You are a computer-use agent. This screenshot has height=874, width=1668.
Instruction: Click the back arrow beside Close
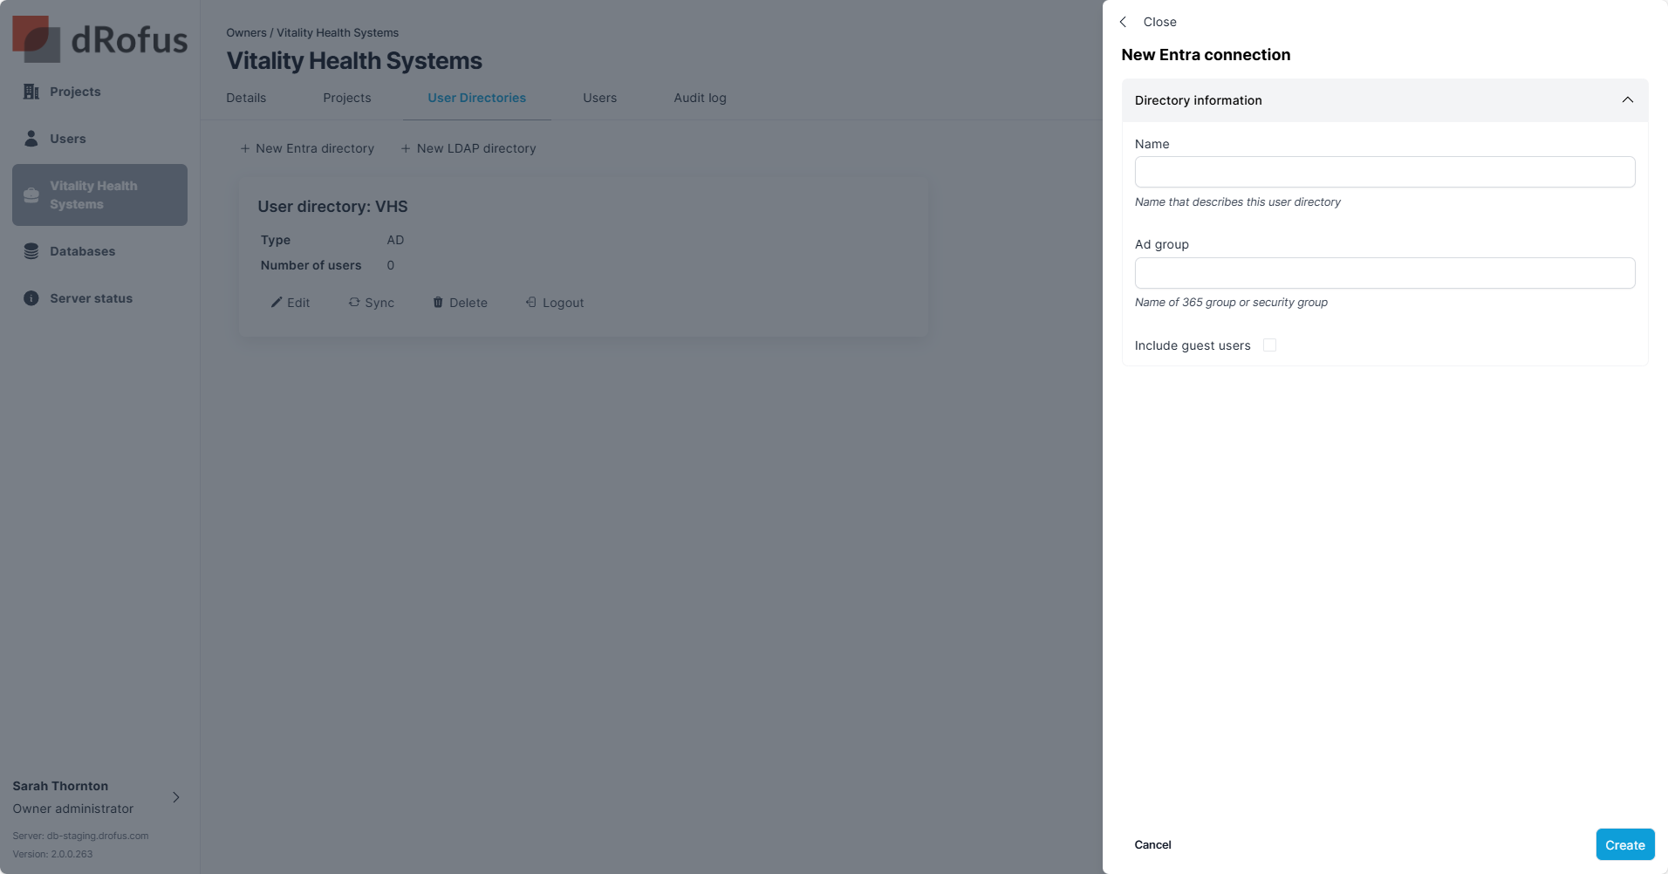[1124, 22]
